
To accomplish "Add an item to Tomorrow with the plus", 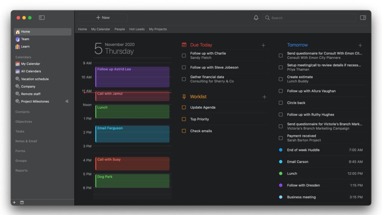I will (x=360, y=45).
